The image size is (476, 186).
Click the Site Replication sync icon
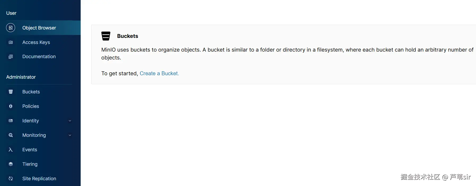pos(11,178)
